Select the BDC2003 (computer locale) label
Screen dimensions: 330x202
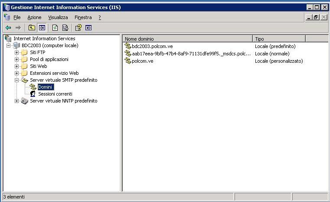tap(50, 45)
